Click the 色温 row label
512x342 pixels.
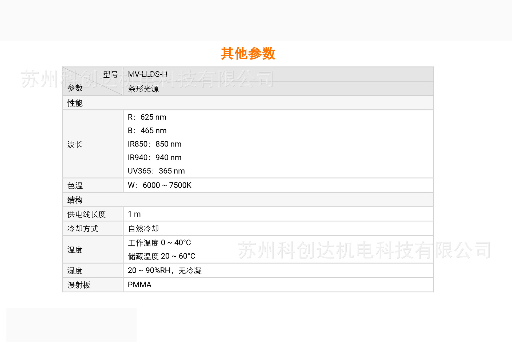tap(75, 185)
